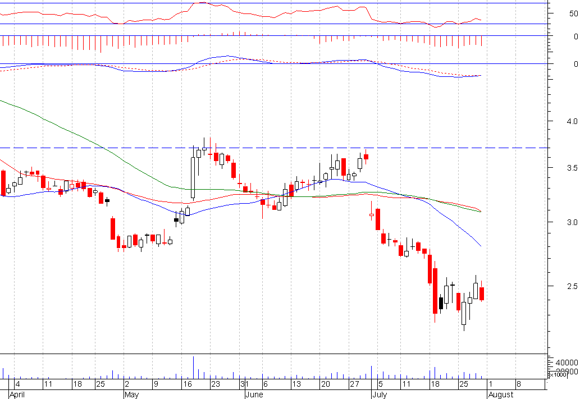Select date label "5" in July
580x399 pixels.
point(381,384)
